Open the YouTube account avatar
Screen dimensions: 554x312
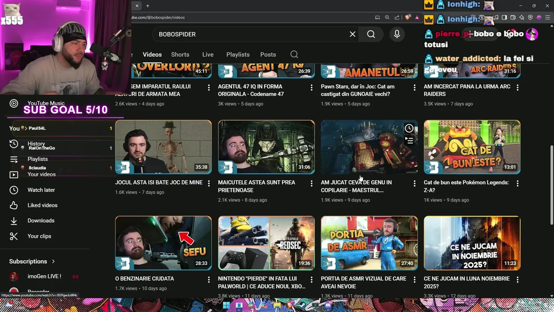coord(532,34)
